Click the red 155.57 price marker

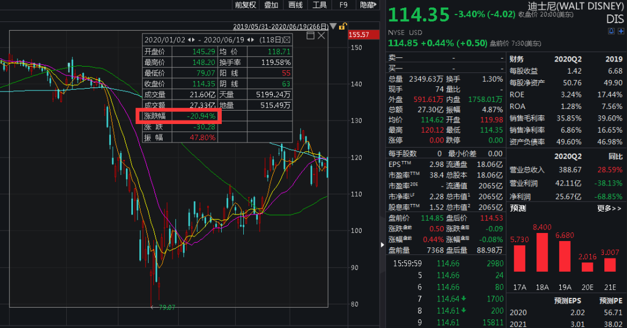(358, 35)
